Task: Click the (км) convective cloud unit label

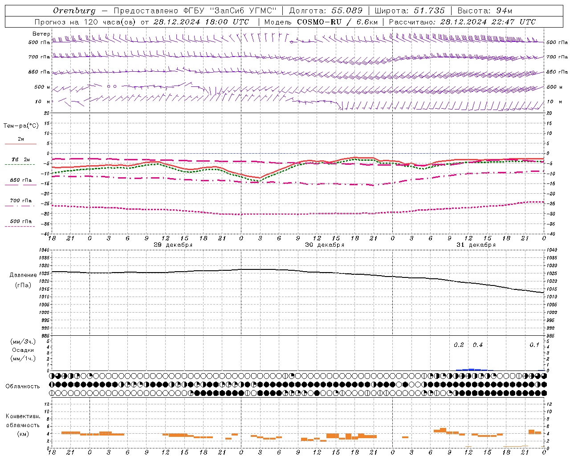Action: pyautogui.click(x=23, y=434)
